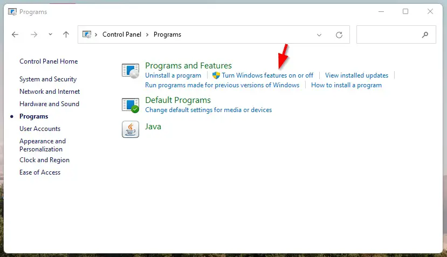This screenshot has height=257, width=447.
Task: Click the Programs window title bar icon
Action: pyautogui.click(x=12, y=12)
